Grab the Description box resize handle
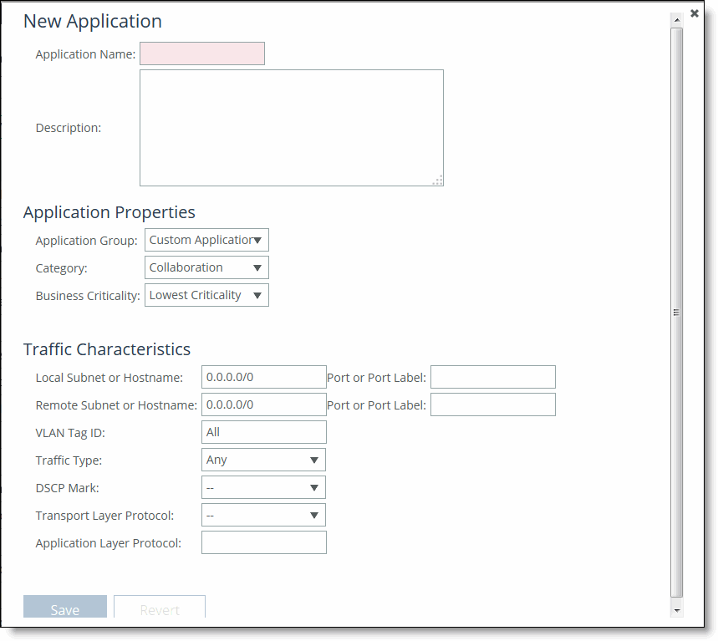718x641 pixels. pyautogui.click(x=438, y=180)
